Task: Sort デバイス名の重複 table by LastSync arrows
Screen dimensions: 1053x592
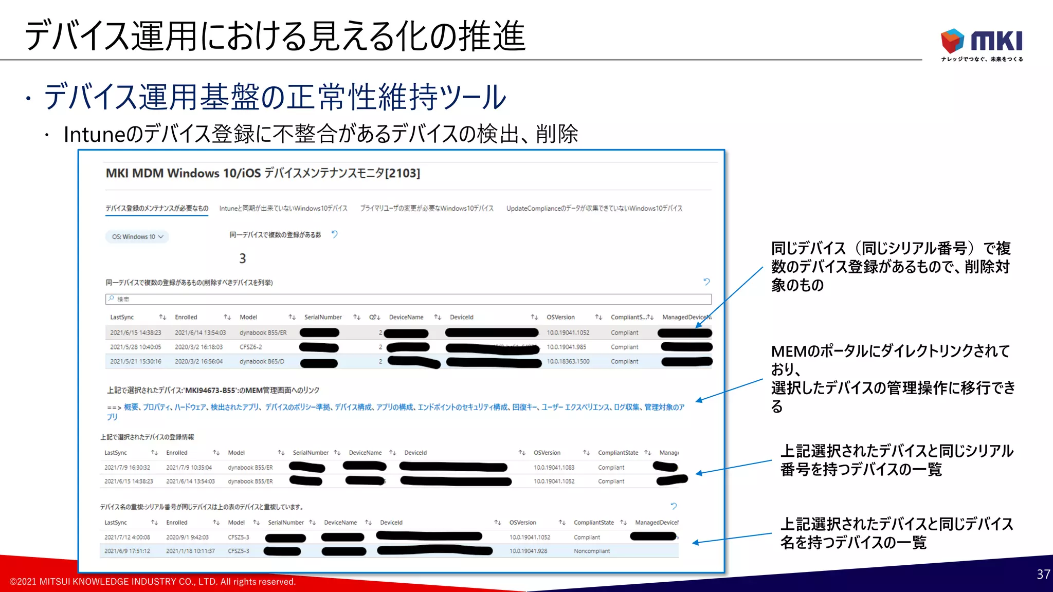Action: click(x=154, y=523)
